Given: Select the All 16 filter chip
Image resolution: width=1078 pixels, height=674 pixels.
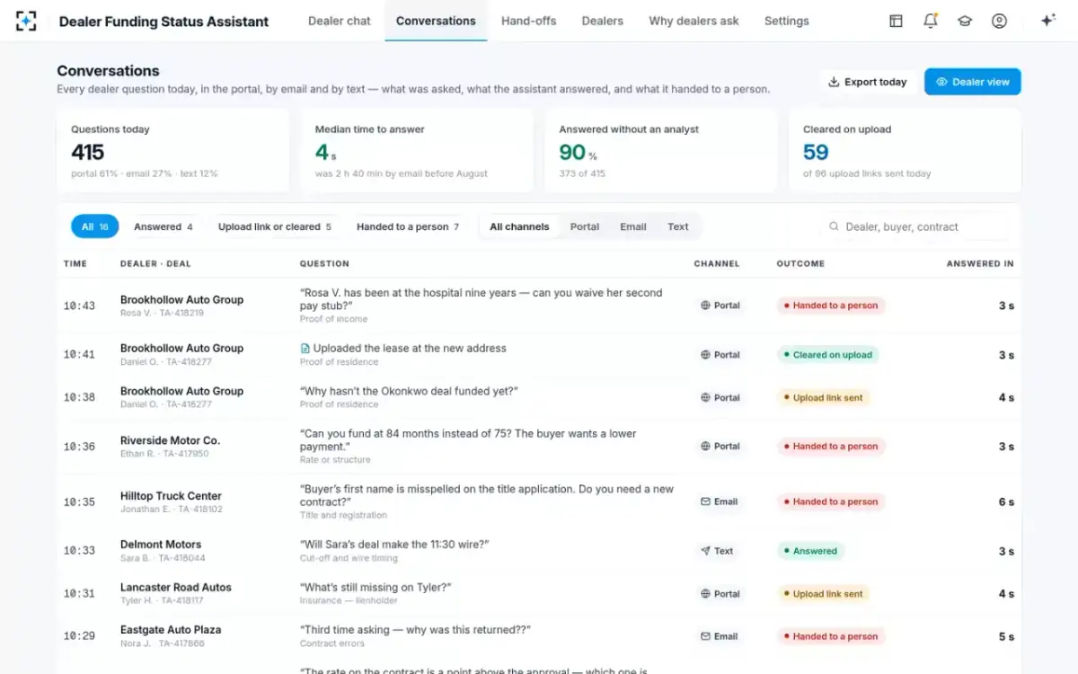Looking at the screenshot, I should pyautogui.click(x=95, y=226).
